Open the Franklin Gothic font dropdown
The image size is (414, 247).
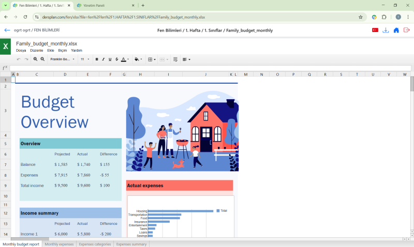[62, 59]
